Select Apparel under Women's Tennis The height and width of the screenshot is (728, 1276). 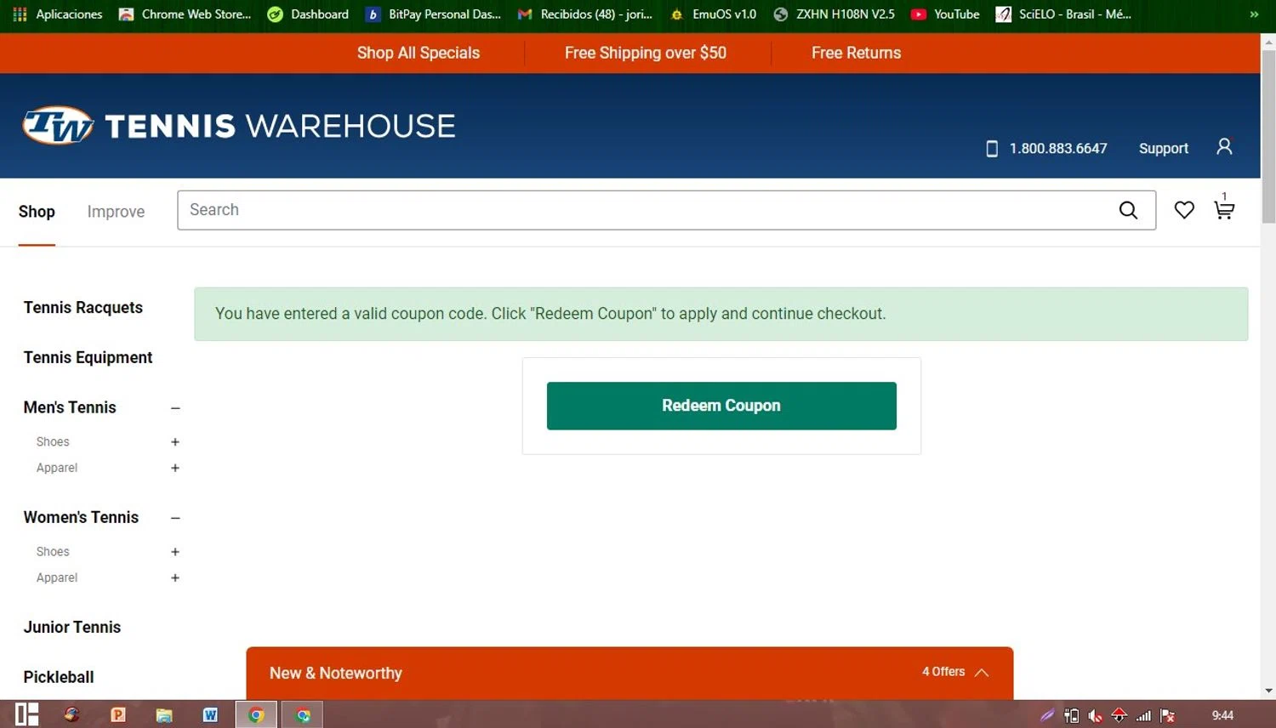[x=57, y=577]
